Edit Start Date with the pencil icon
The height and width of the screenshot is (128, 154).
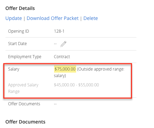click(x=63, y=44)
